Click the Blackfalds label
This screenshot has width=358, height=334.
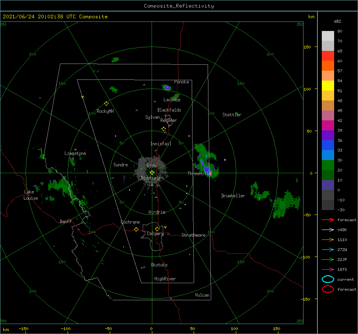[169, 110]
